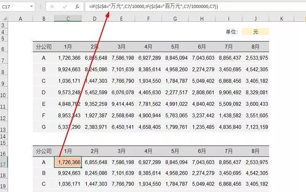Select row 13 header
The width and height of the screenshot is (306, 192).
tap(4, 127)
